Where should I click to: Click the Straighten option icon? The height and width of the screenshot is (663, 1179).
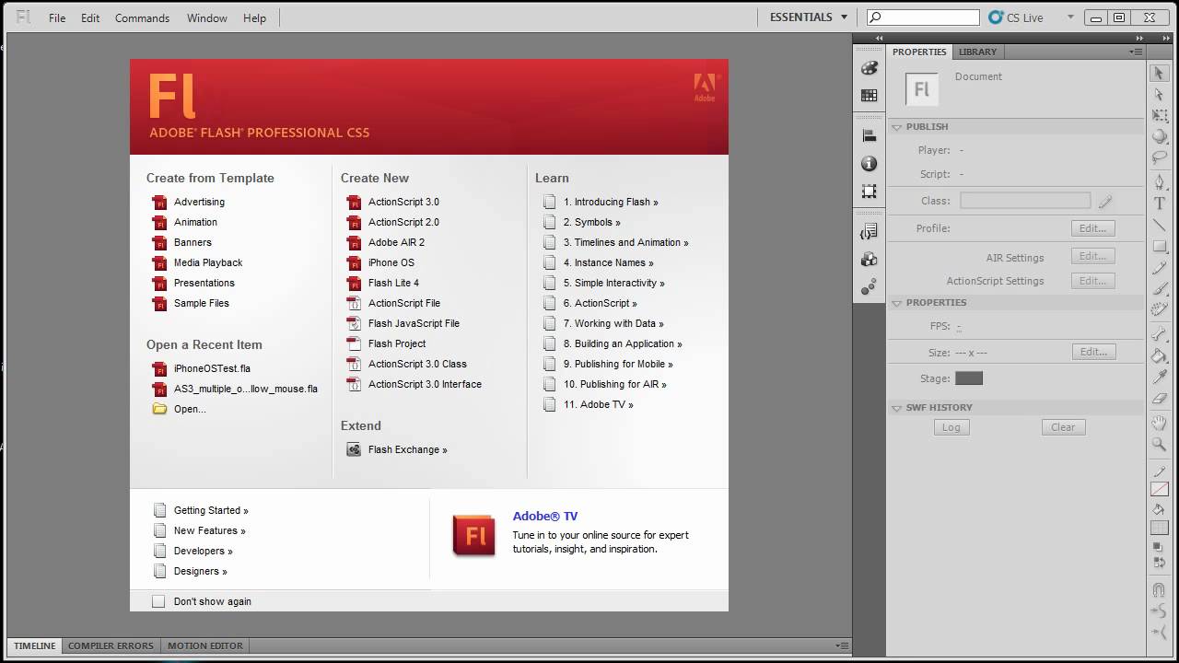click(1160, 632)
